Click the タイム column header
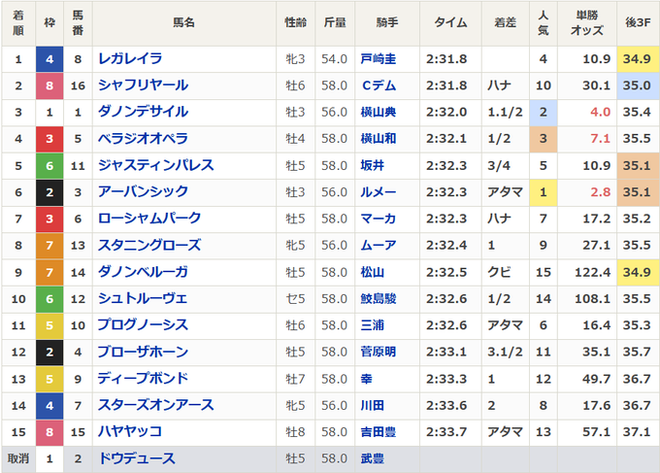 point(450,22)
